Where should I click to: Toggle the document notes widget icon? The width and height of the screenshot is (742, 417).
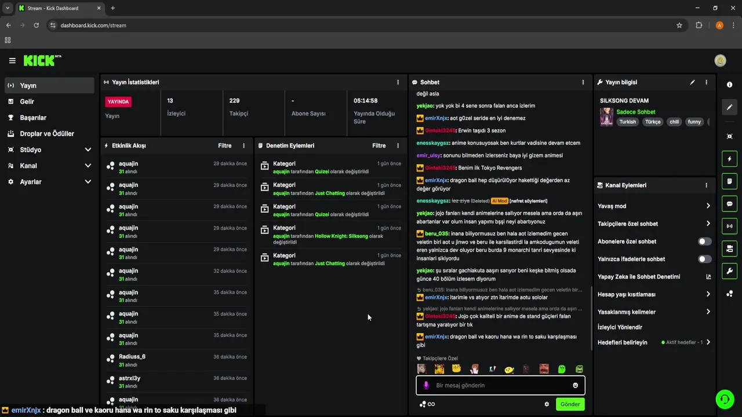[x=729, y=181]
